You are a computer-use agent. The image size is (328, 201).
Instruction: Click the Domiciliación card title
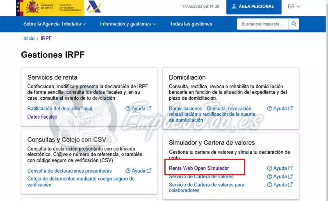pos(187,78)
